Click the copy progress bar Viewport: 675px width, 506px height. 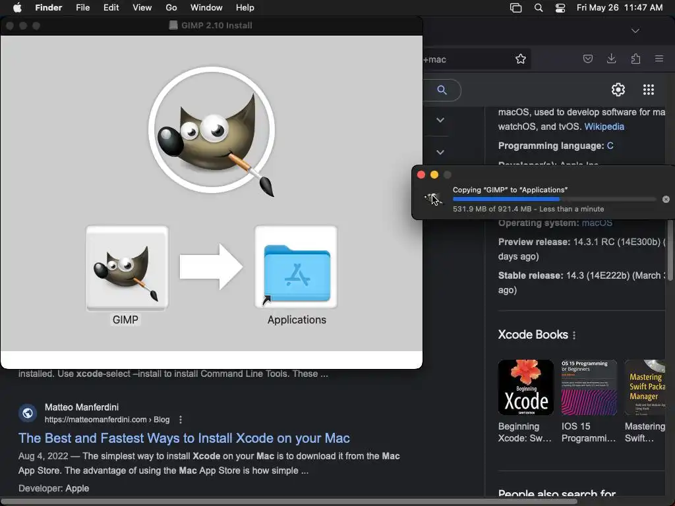(554, 199)
